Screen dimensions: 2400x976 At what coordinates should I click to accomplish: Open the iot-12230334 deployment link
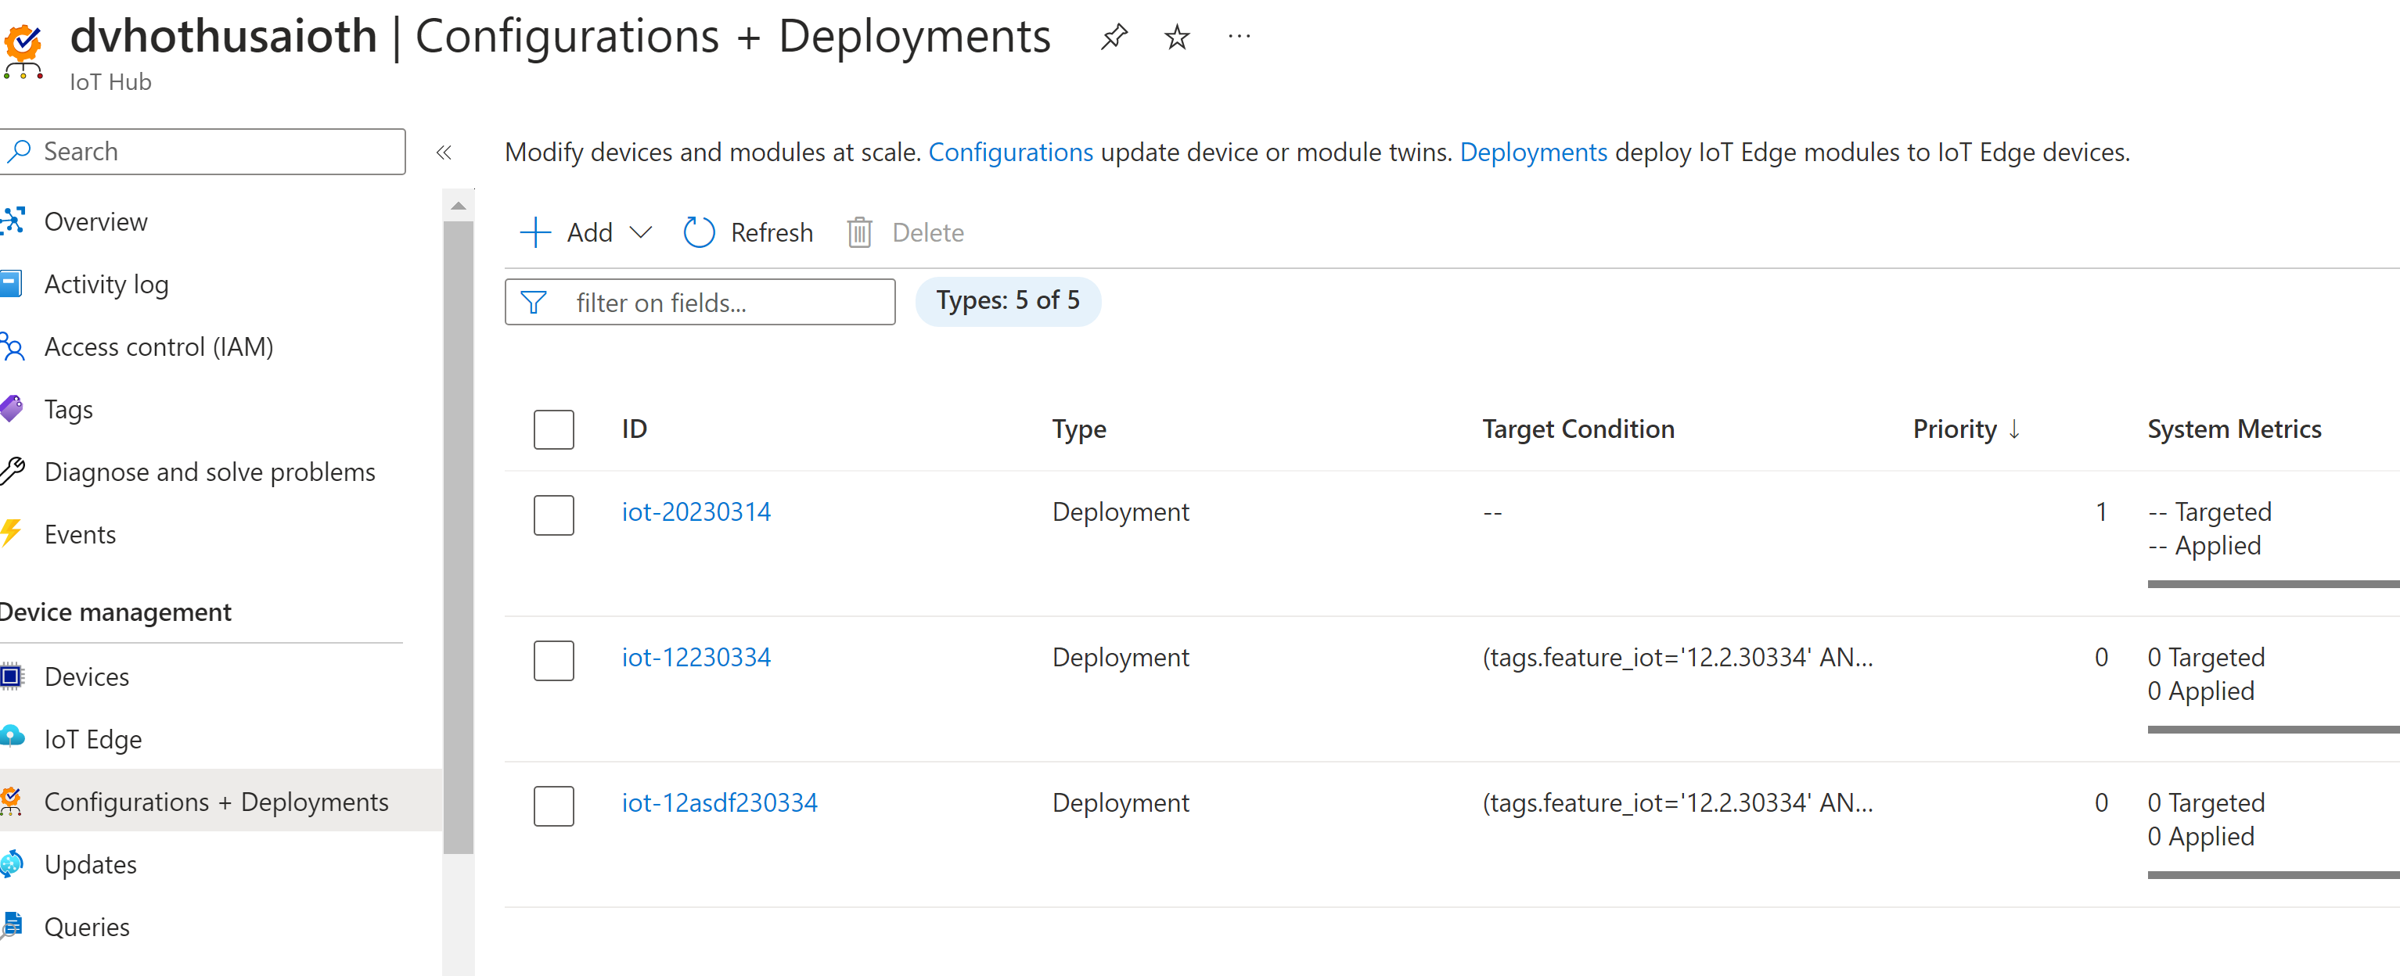pos(695,657)
